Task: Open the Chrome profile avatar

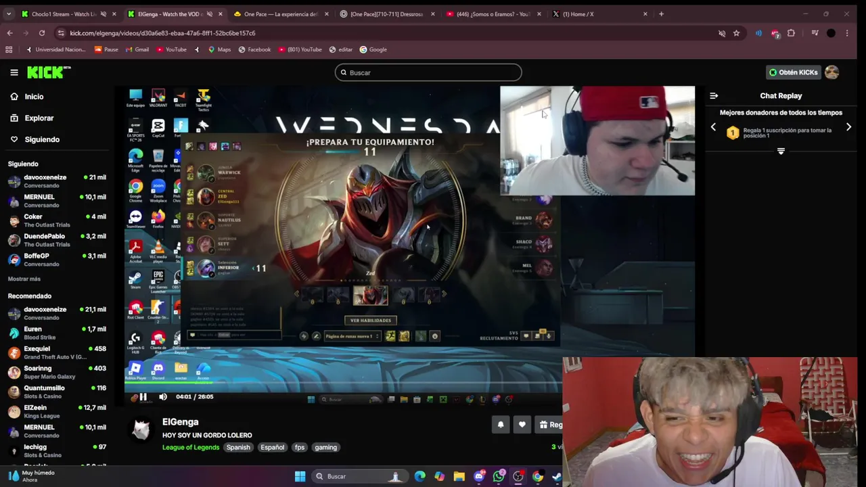Action: coord(831,33)
